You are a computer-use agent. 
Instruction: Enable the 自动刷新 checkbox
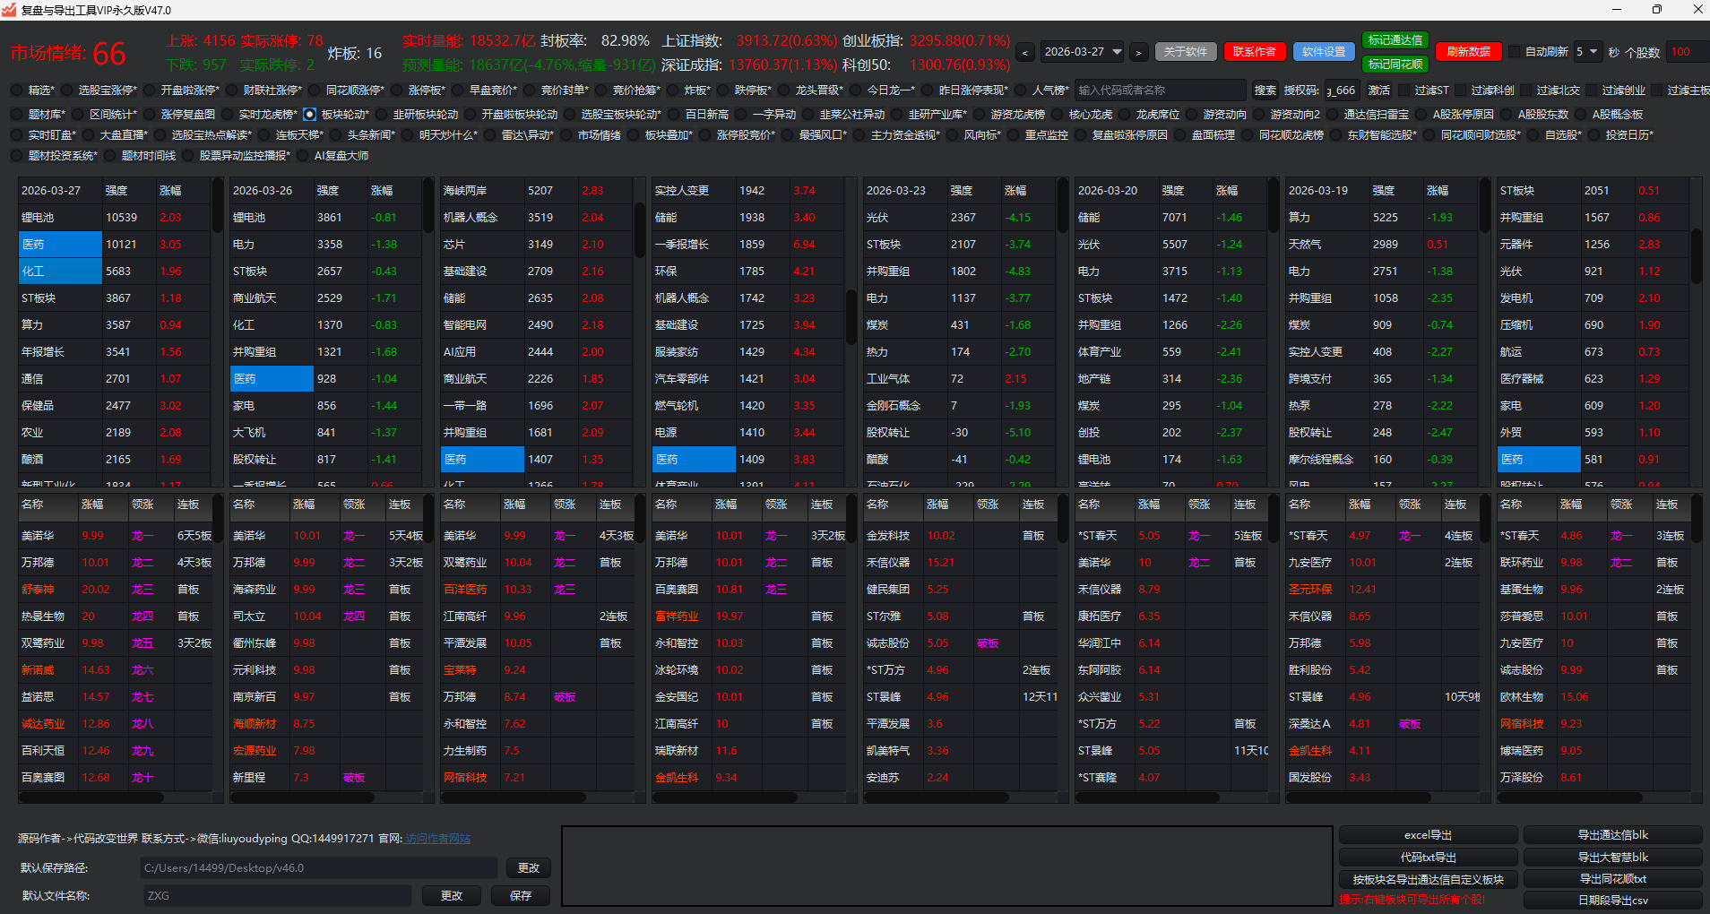[x=1516, y=52]
